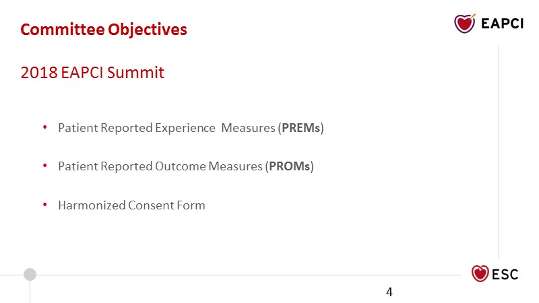This screenshot has height=303, width=539.
Task: Click the bullet dot before Harmonized Consent Form
Action: point(44,205)
